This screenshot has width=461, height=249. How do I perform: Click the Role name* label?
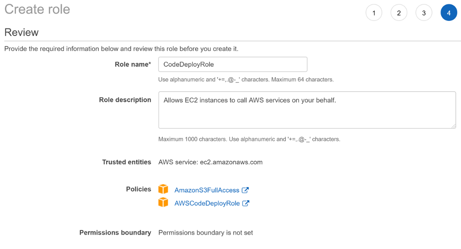133,64
